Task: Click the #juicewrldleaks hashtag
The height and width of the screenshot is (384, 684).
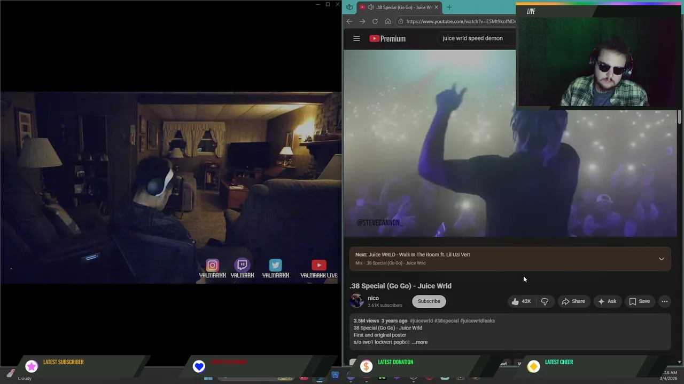Action: point(477,321)
